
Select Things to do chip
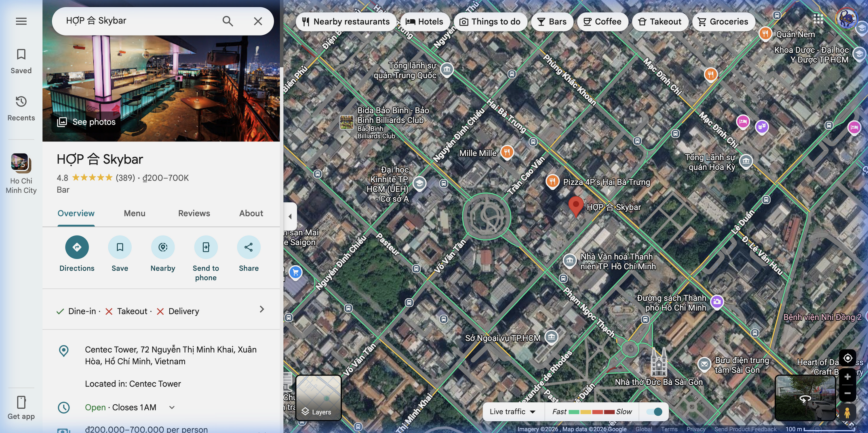point(490,22)
